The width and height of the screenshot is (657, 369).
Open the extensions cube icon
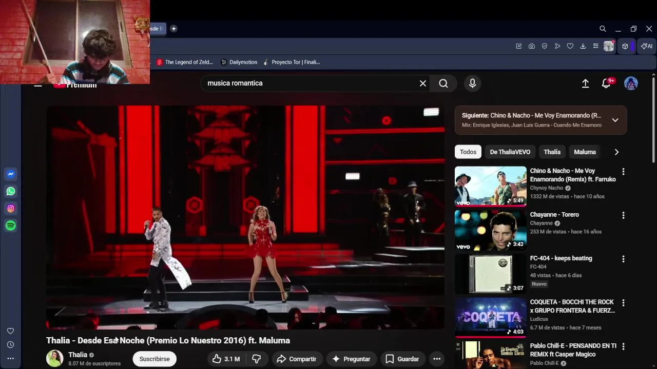click(625, 46)
